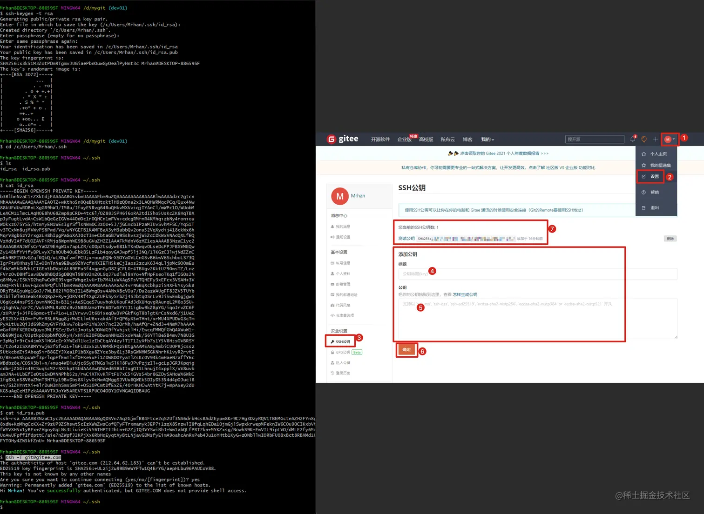Choose 帮助 from the account menu

655,192
